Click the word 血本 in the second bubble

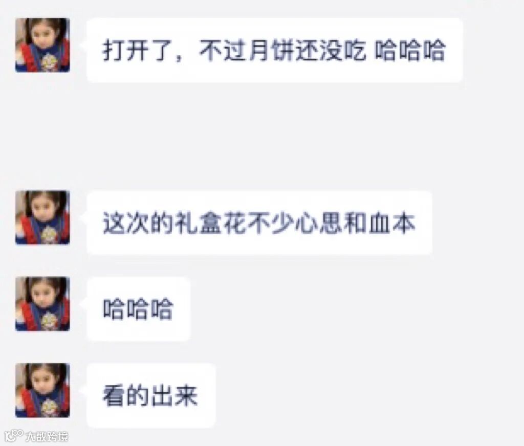pos(392,223)
